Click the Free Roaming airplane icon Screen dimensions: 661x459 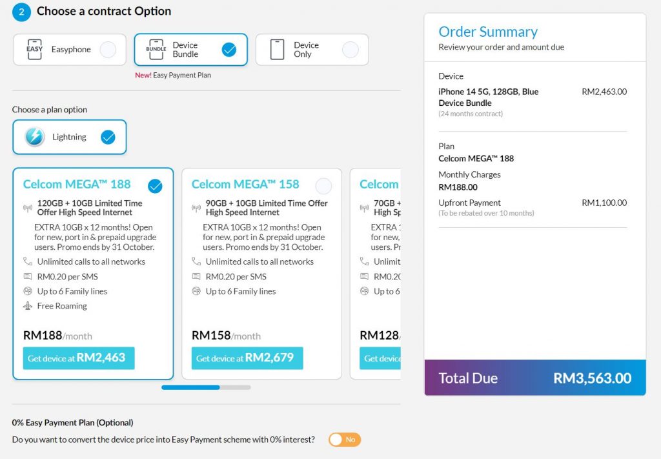click(x=28, y=306)
